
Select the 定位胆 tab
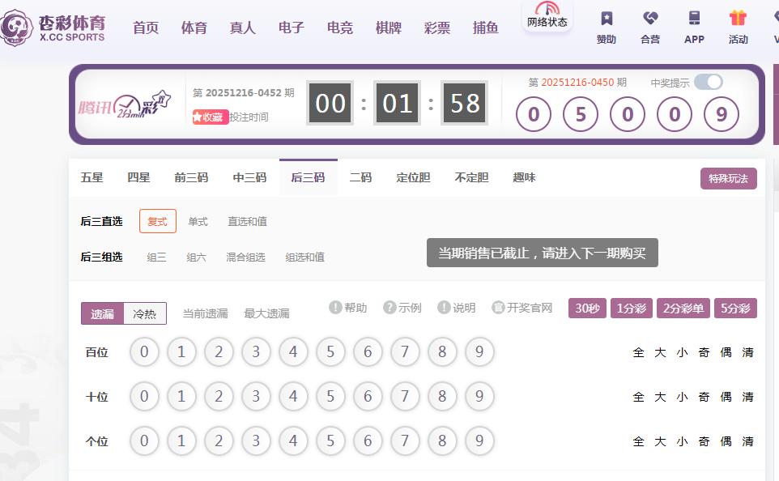tap(413, 177)
